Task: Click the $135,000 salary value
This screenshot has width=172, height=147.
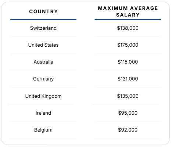Action: [x=128, y=96]
